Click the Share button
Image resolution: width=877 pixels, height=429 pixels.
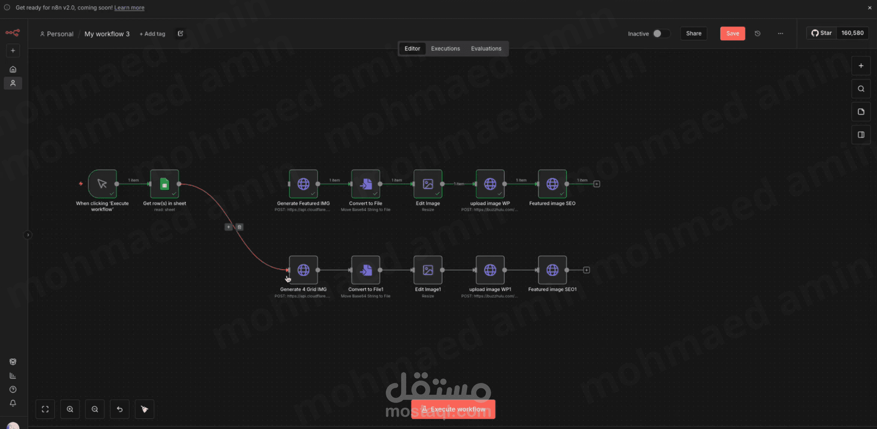(694, 33)
